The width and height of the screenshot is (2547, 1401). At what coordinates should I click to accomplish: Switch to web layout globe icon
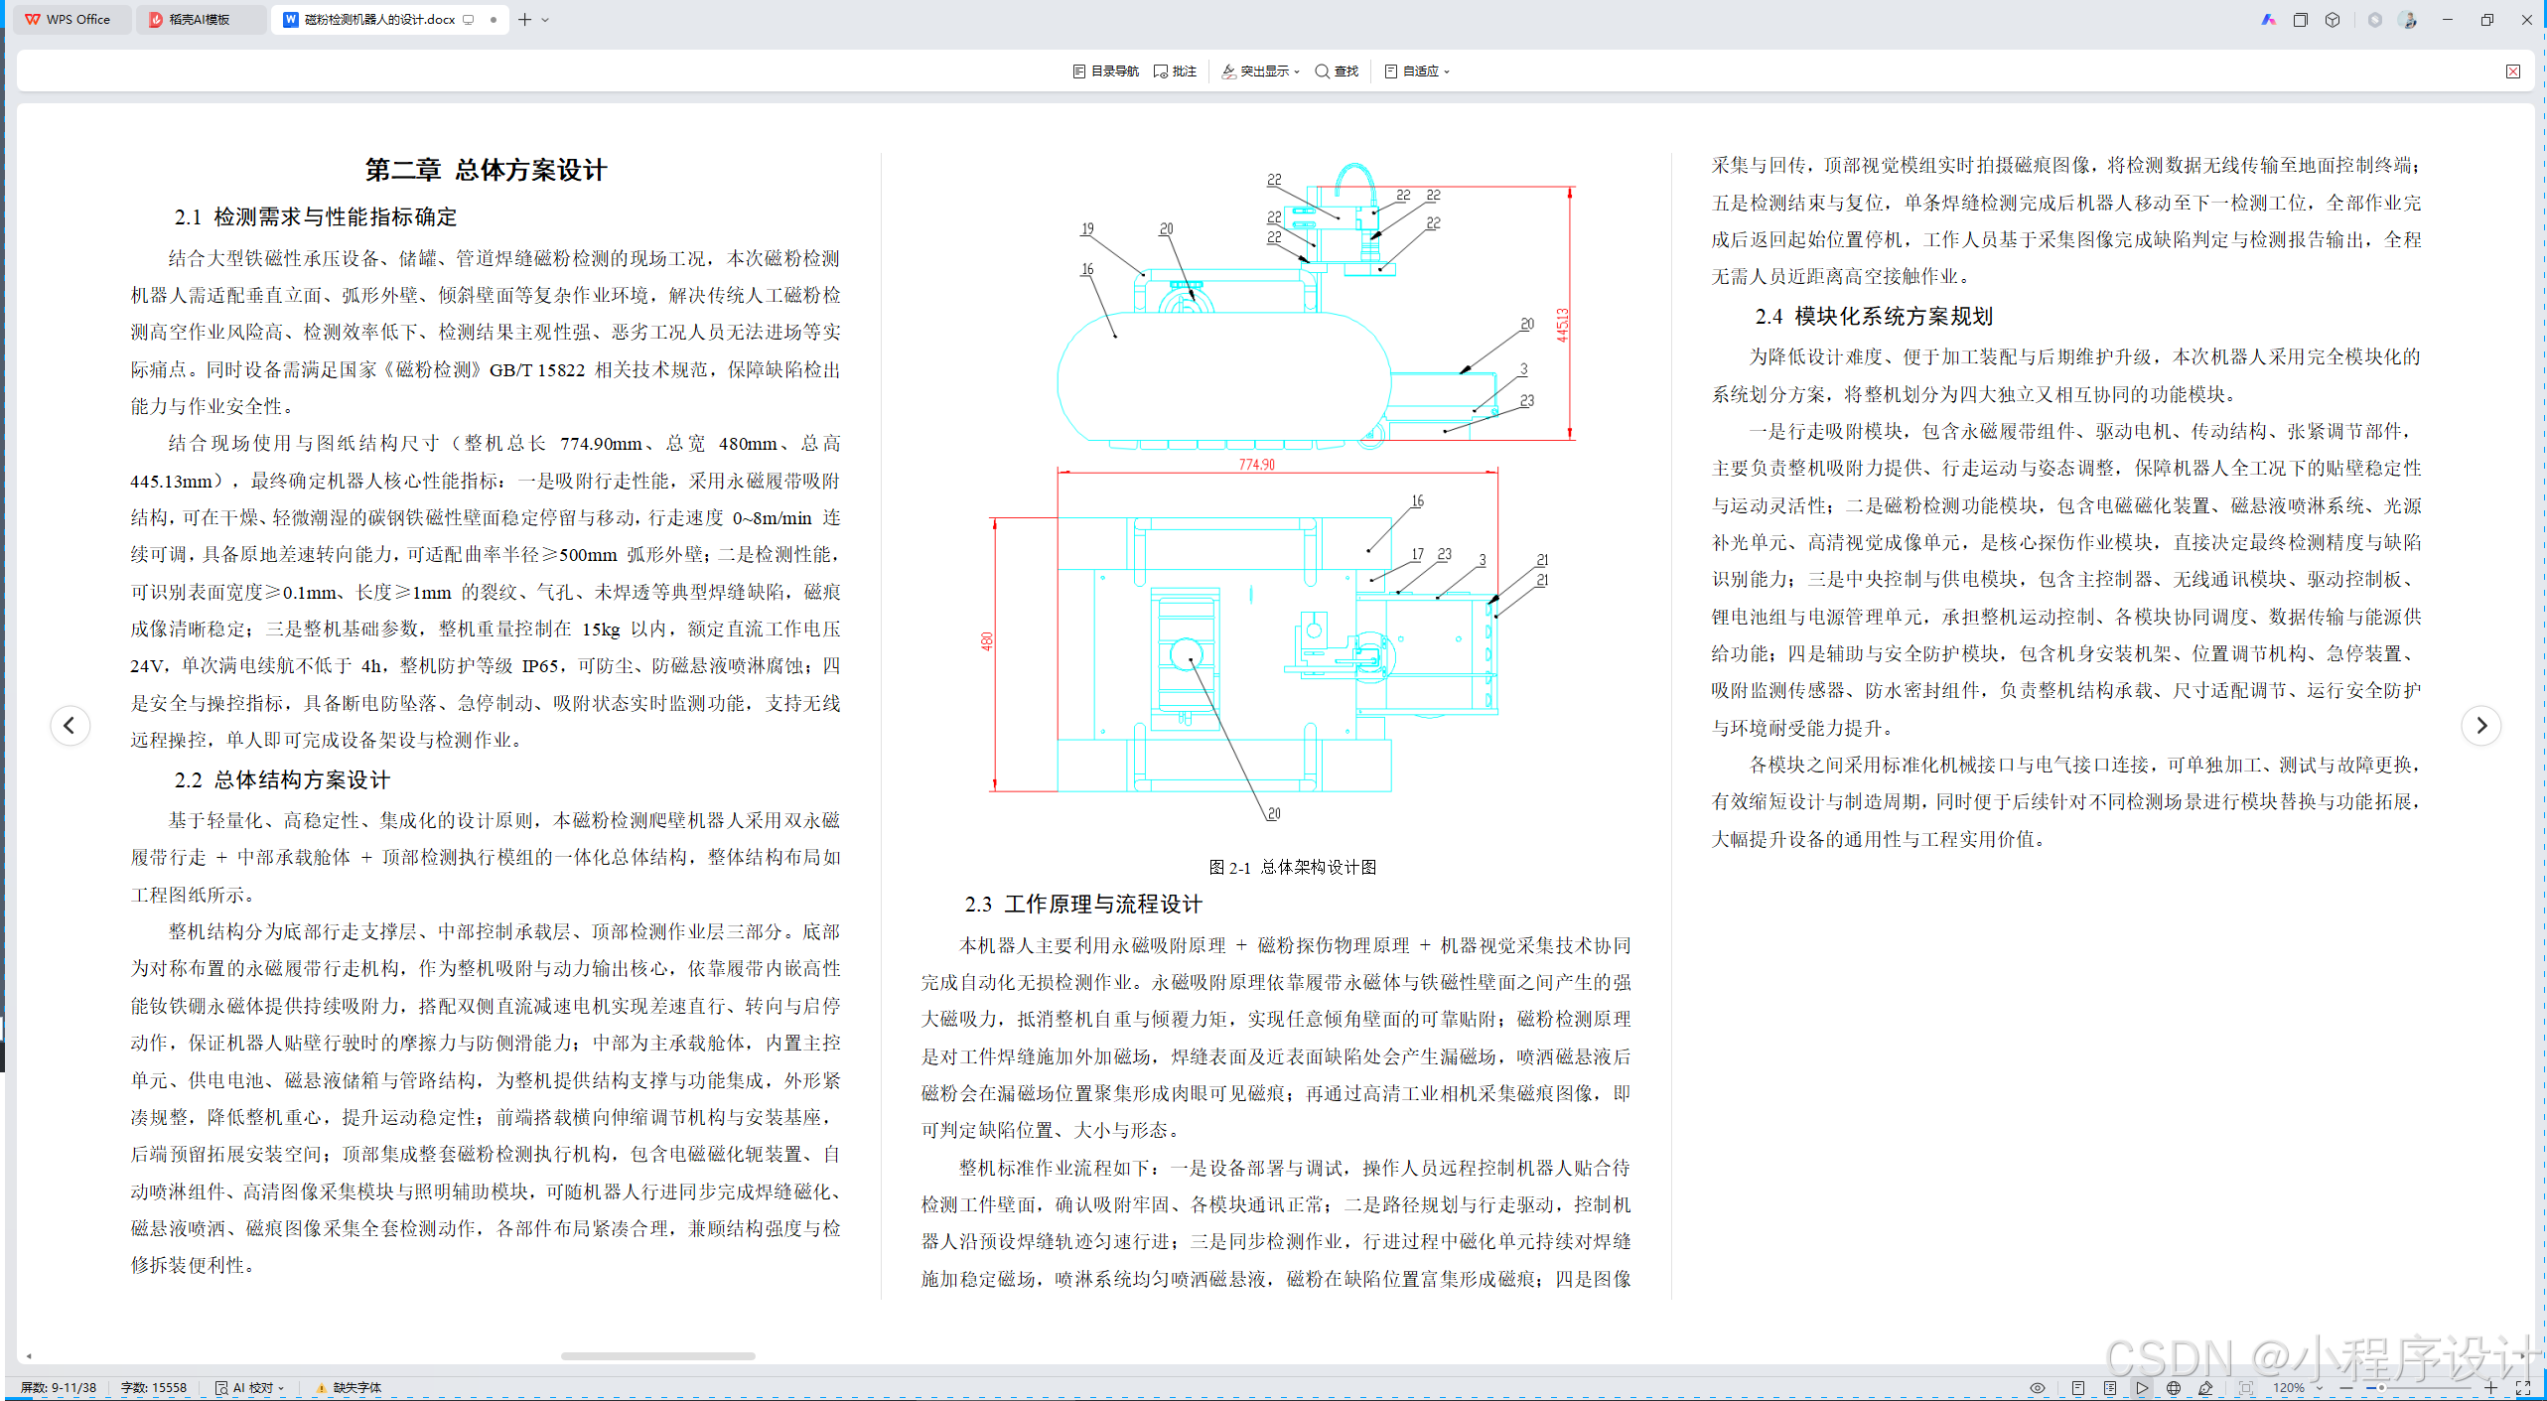pyautogui.click(x=2174, y=1388)
